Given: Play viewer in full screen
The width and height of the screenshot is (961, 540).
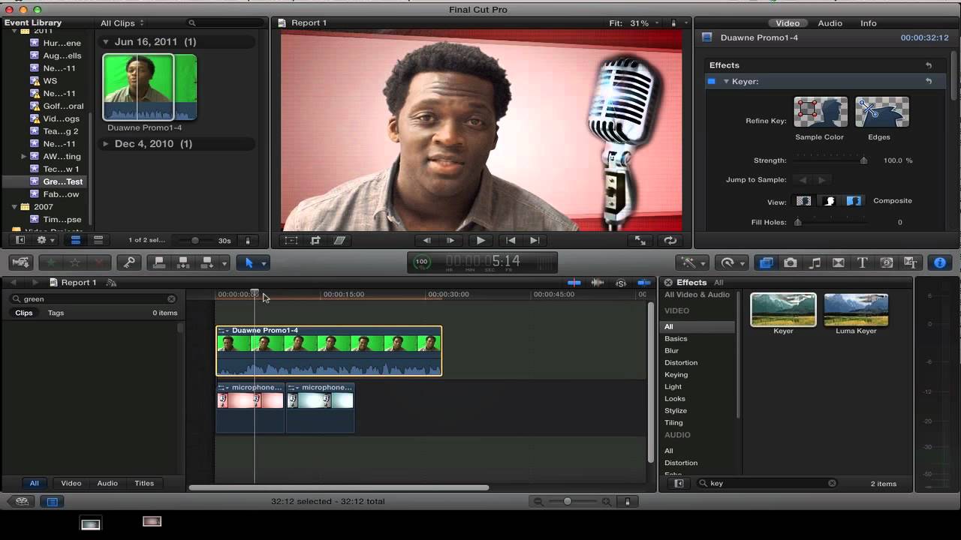Looking at the screenshot, I should [x=640, y=241].
